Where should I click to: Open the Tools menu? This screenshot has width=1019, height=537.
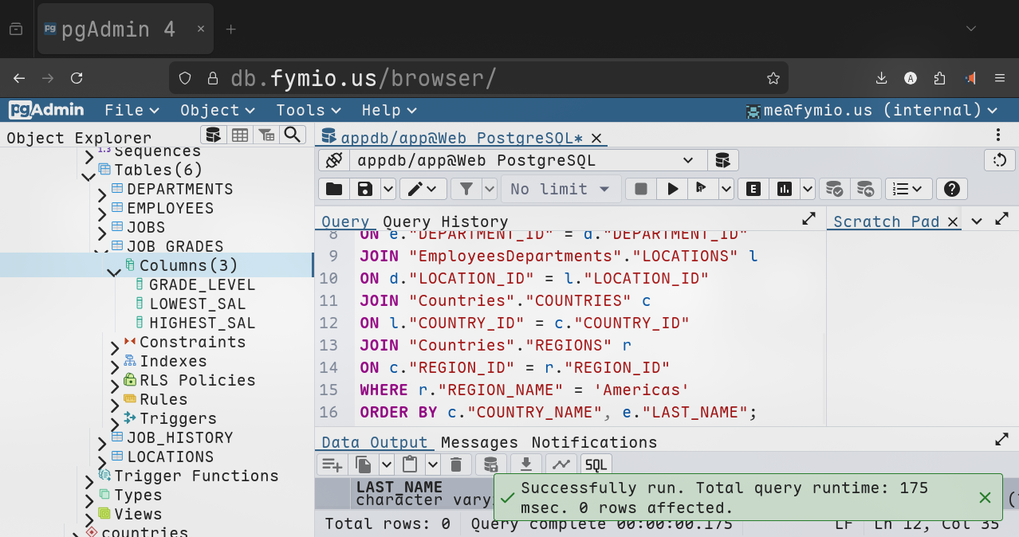[308, 110]
